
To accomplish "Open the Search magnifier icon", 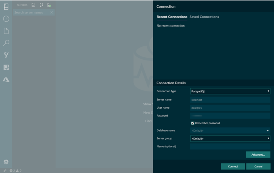I will tap(6, 43).
